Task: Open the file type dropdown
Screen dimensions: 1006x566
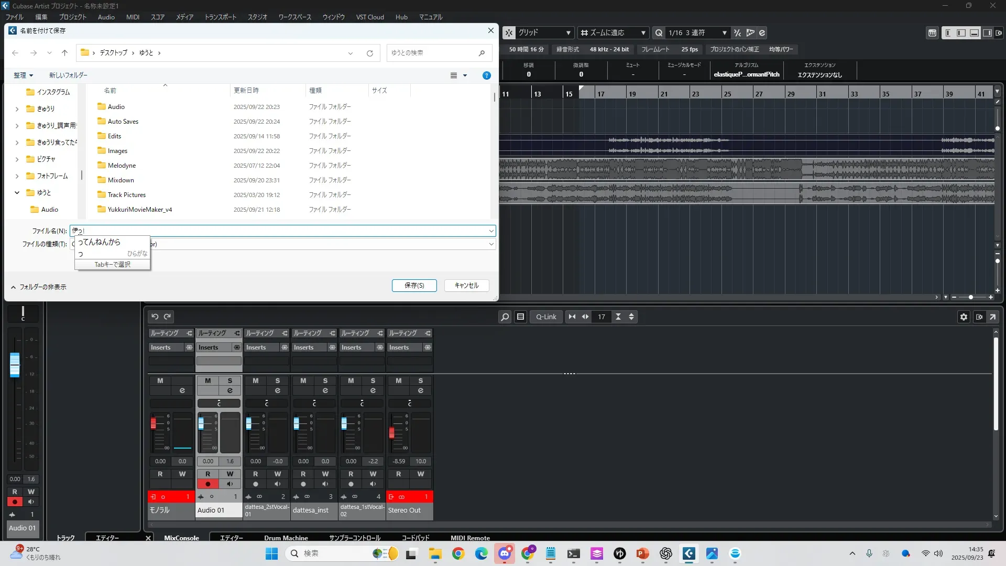Action: (491, 244)
